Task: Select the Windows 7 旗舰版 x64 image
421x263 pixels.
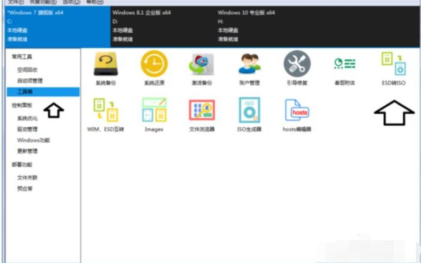Action: click(58, 26)
